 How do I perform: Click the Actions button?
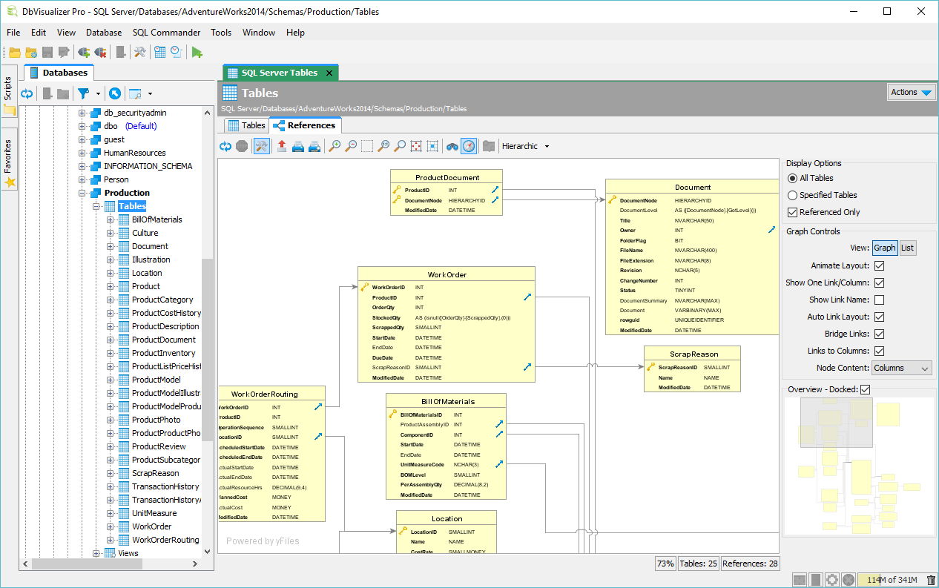[x=911, y=92]
